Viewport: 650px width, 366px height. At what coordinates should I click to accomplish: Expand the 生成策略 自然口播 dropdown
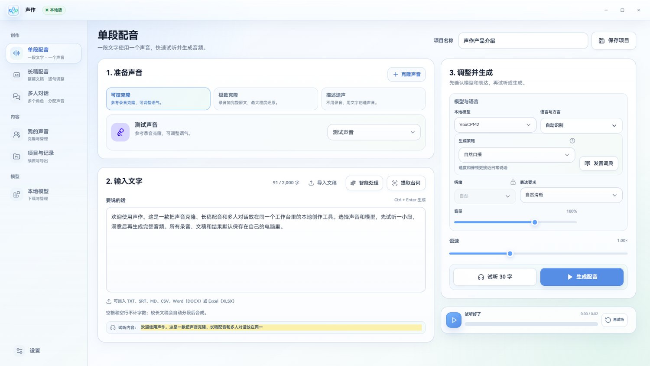tap(517, 155)
